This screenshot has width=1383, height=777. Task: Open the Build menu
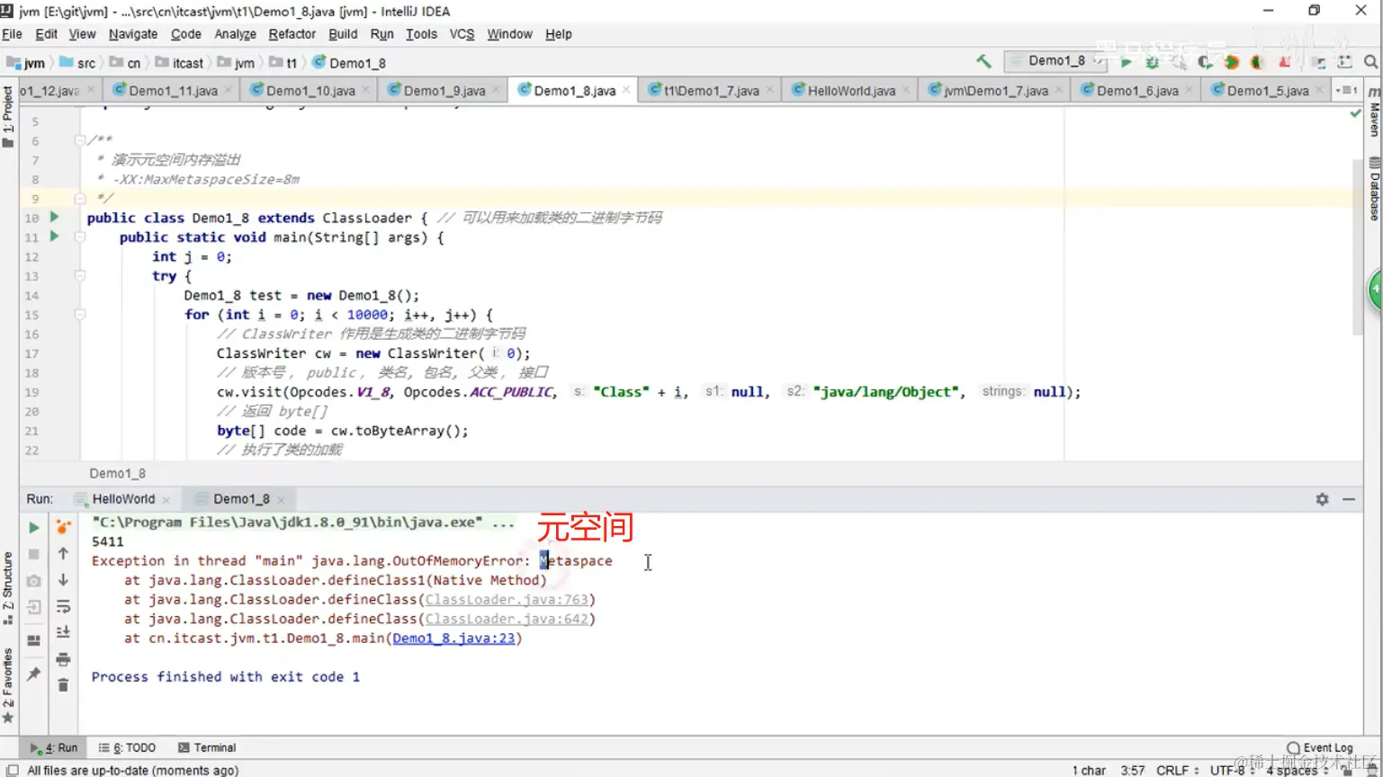[x=343, y=34]
